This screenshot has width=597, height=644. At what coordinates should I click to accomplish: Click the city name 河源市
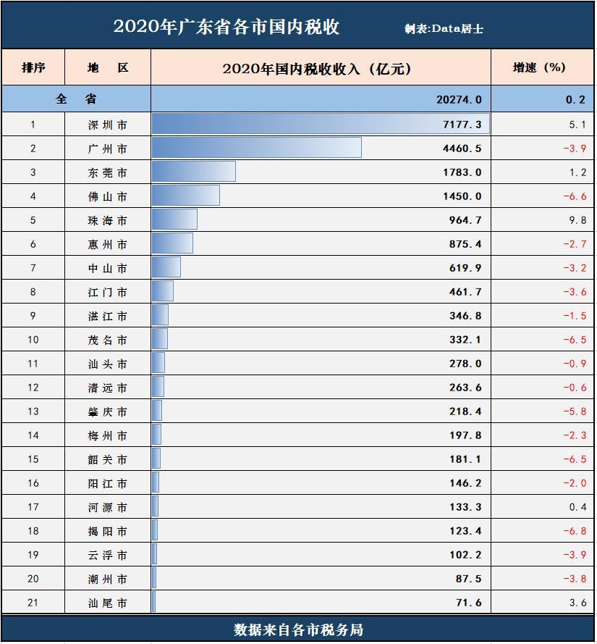point(108,507)
